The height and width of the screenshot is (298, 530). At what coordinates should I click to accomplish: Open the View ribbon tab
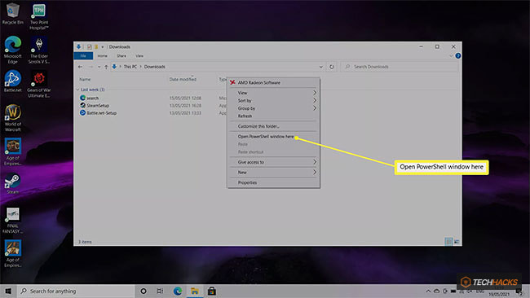(139, 55)
